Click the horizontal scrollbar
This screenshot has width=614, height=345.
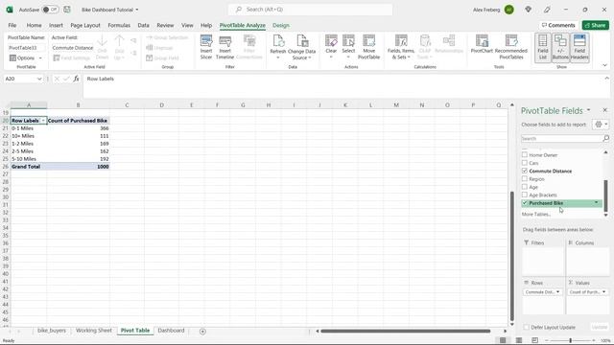[x=405, y=332]
